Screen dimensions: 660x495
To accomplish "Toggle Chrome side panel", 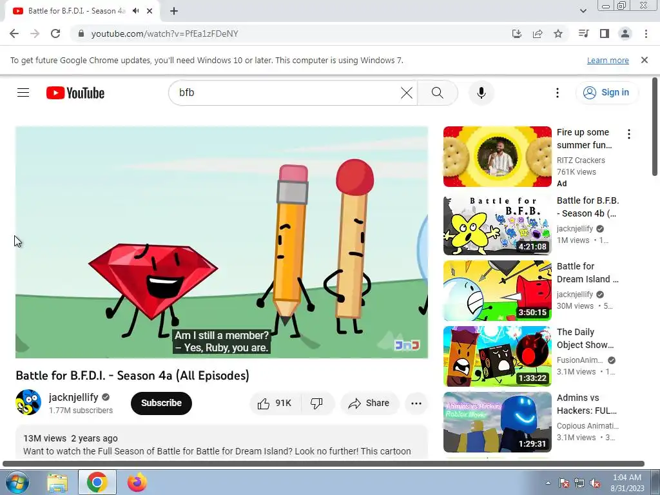I will pos(605,34).
